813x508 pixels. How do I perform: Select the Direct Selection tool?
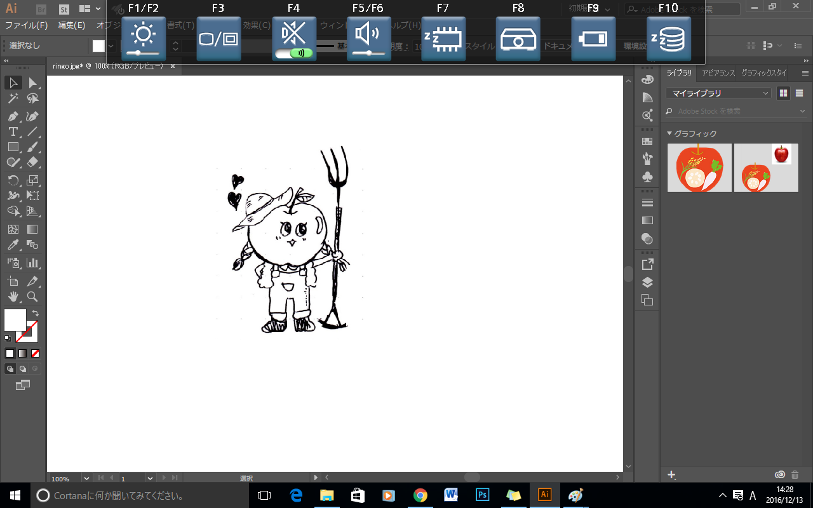(x=32, y=83)
